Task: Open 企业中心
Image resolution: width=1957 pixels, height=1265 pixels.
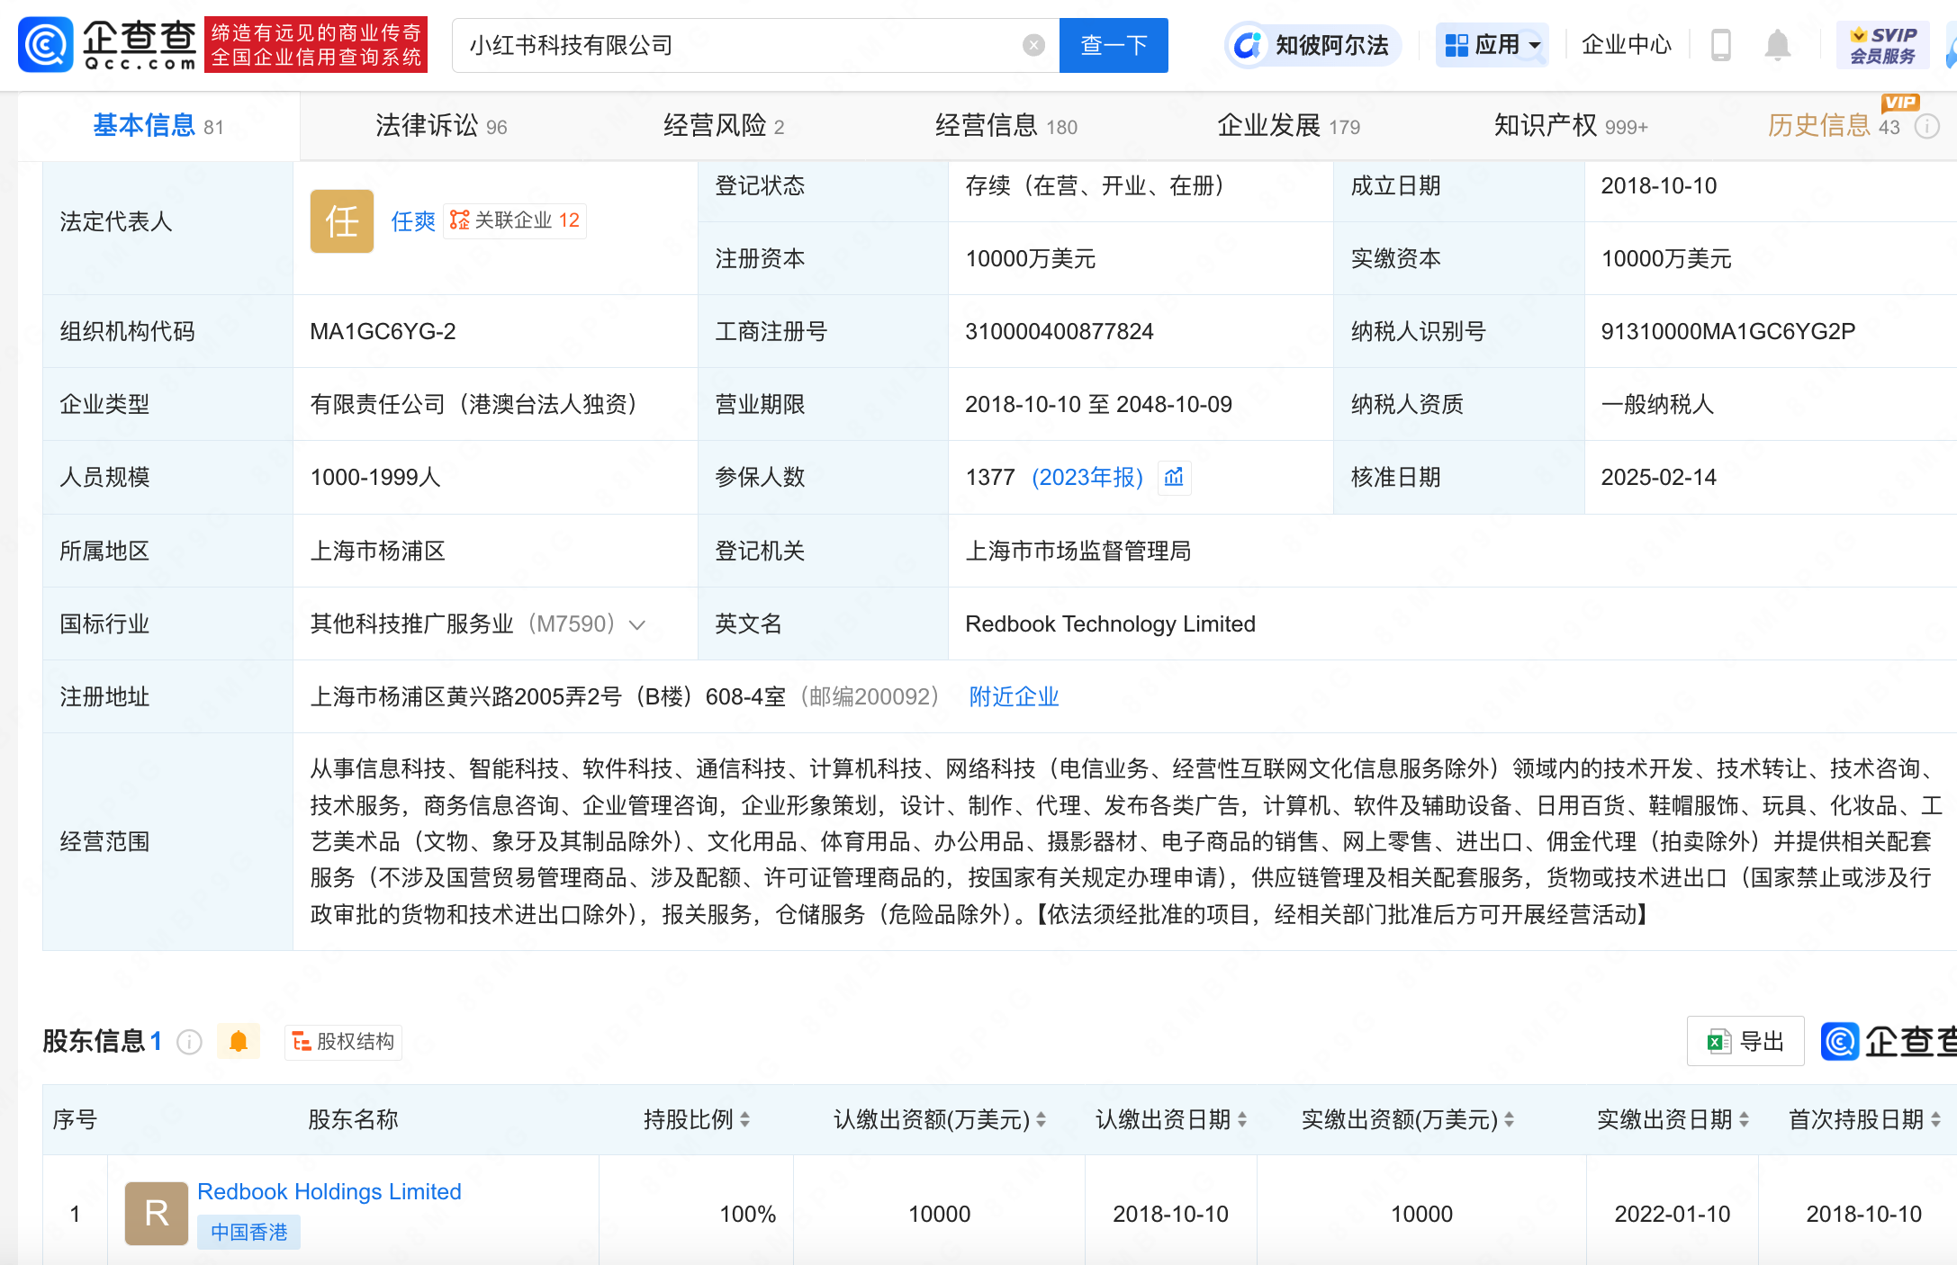Action: [1626, 45]
